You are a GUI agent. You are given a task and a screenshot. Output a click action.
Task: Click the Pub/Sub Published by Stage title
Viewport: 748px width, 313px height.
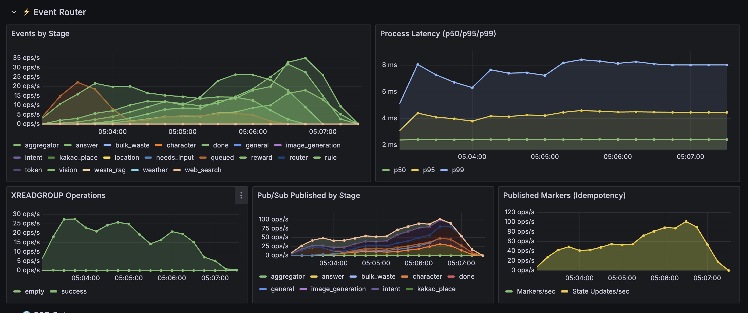pyautogui.click(x=308, y=195)
